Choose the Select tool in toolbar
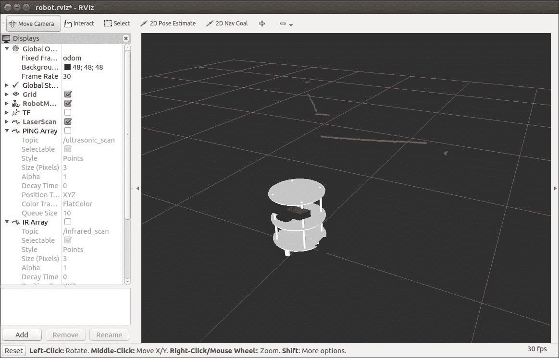The height and width of the screenshot is (358, 559). [117, 24]
